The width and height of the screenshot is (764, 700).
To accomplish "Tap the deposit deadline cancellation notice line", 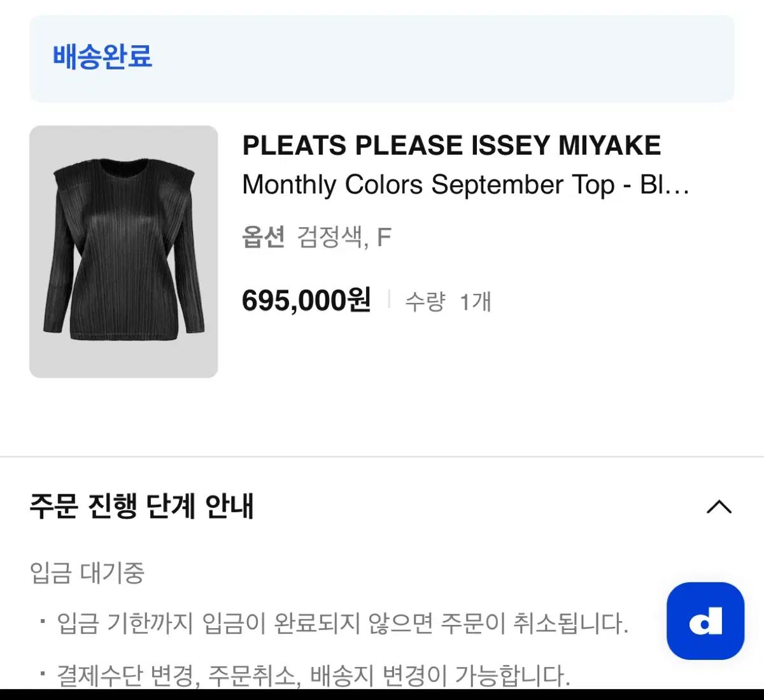I will pyautogui.click(x=343, y=623).
